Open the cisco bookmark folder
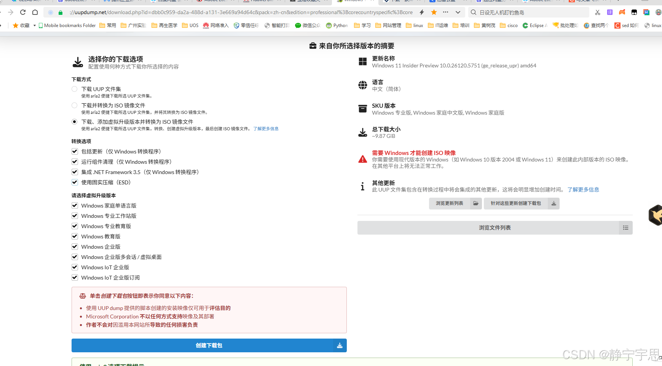This screenshot has height=366, width=662. tap(509, 26)
